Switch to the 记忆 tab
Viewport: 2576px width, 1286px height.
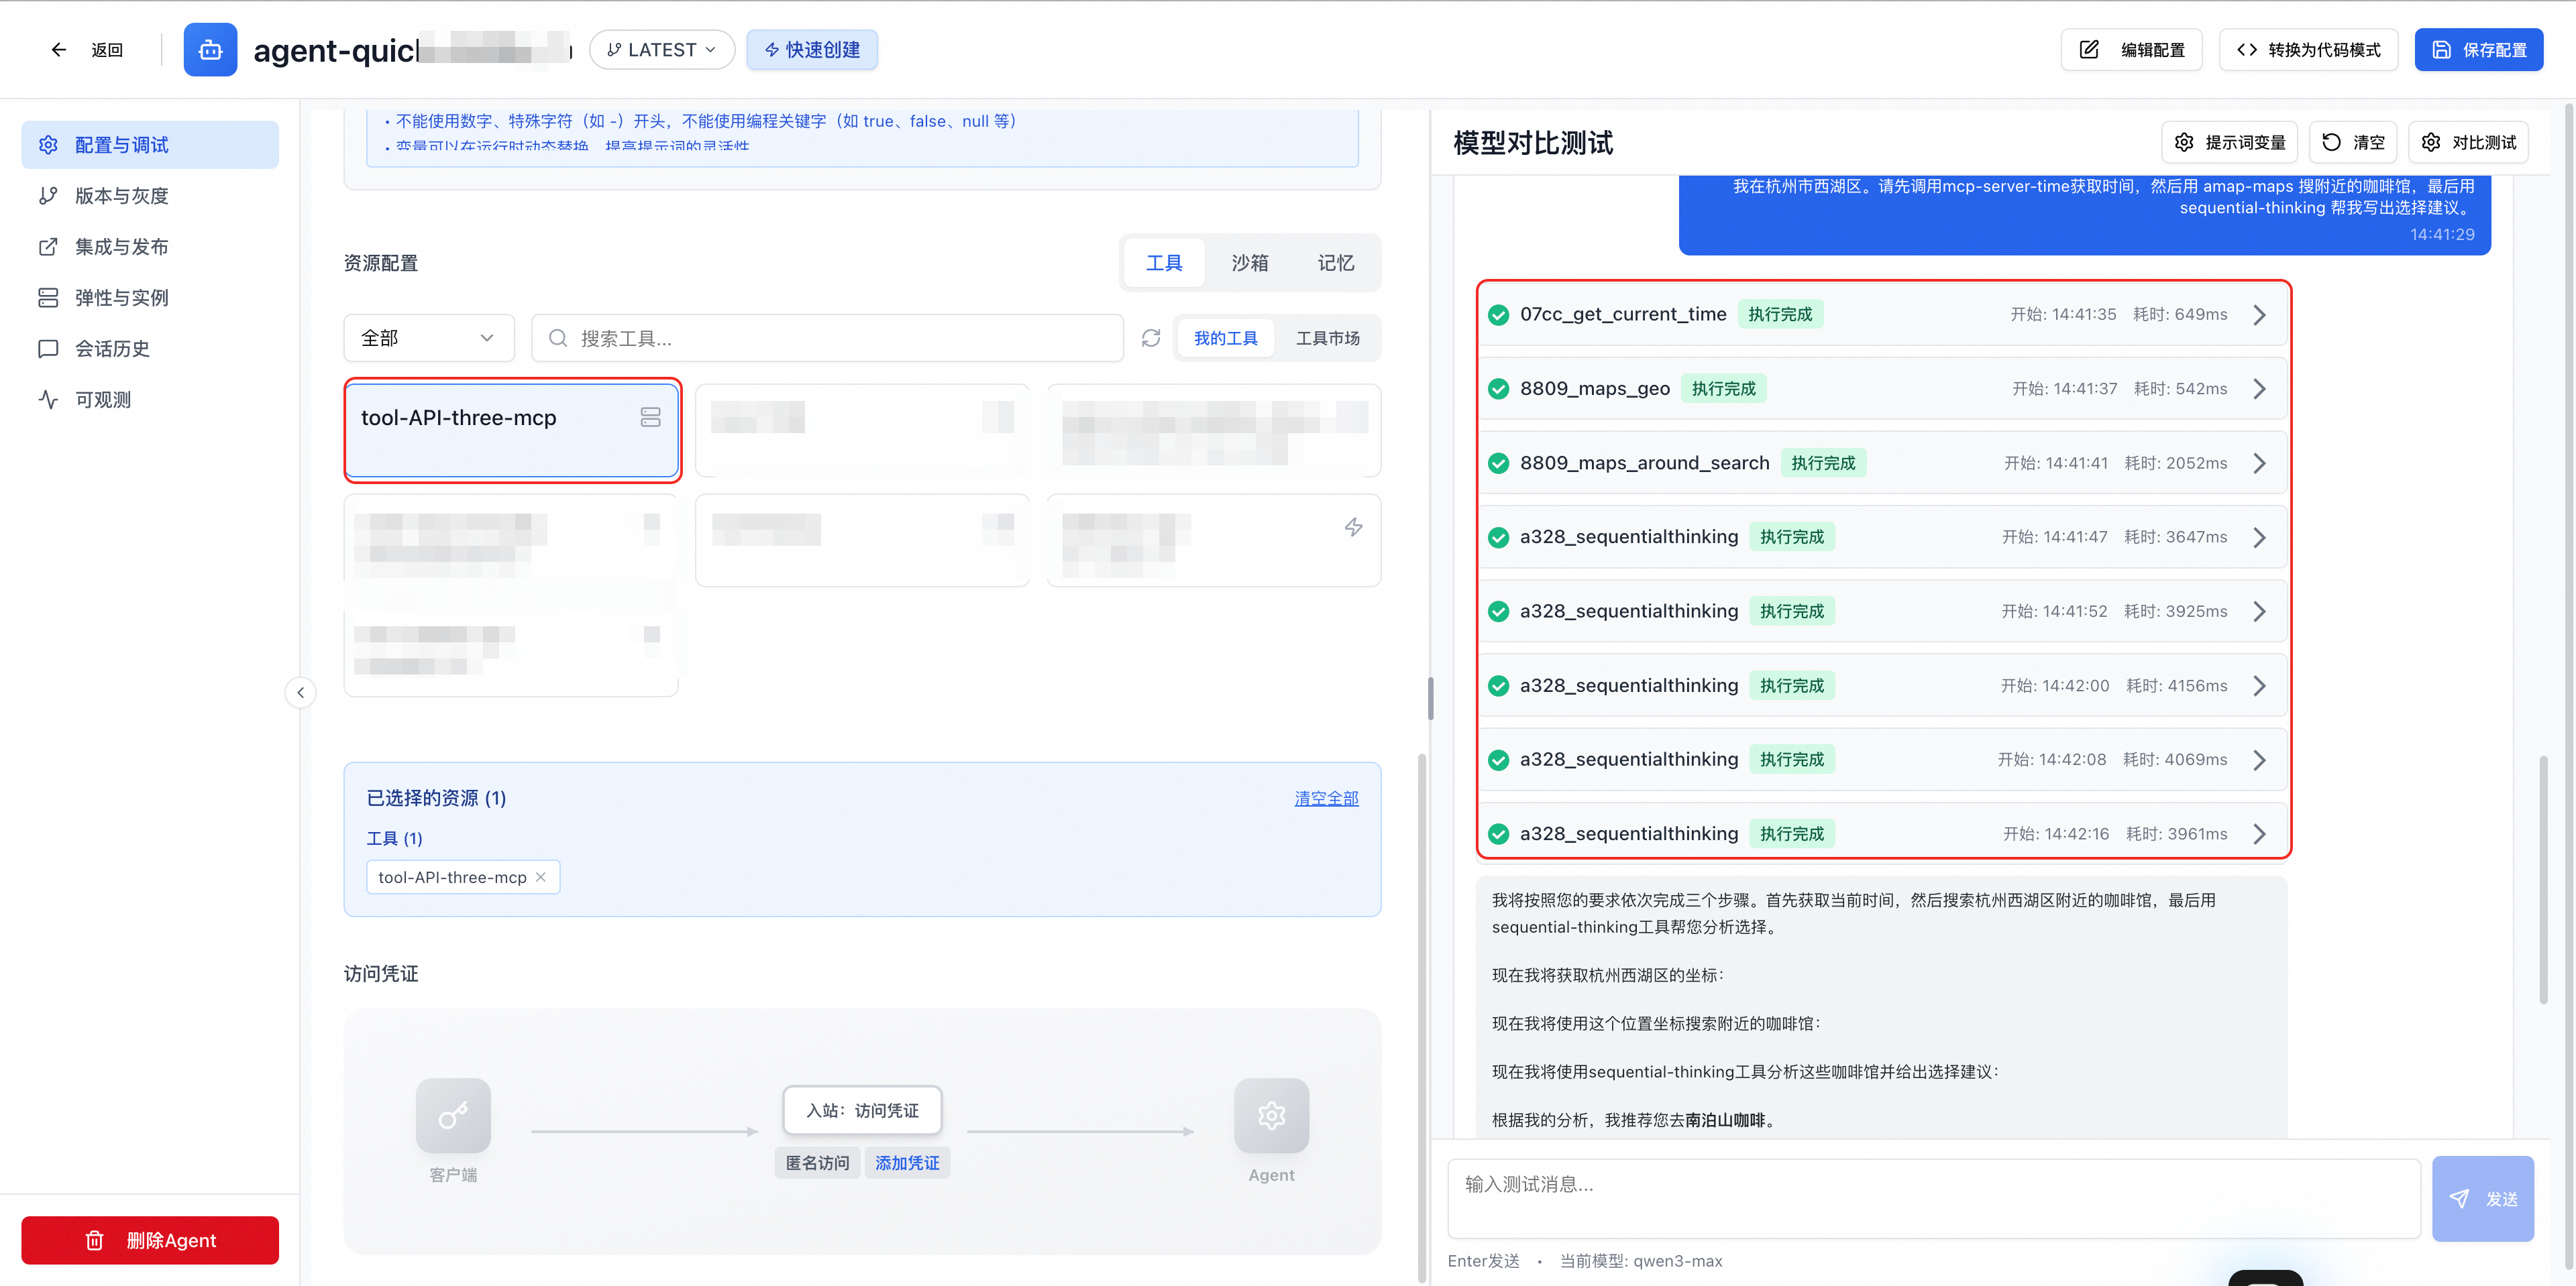(1335, 264)
